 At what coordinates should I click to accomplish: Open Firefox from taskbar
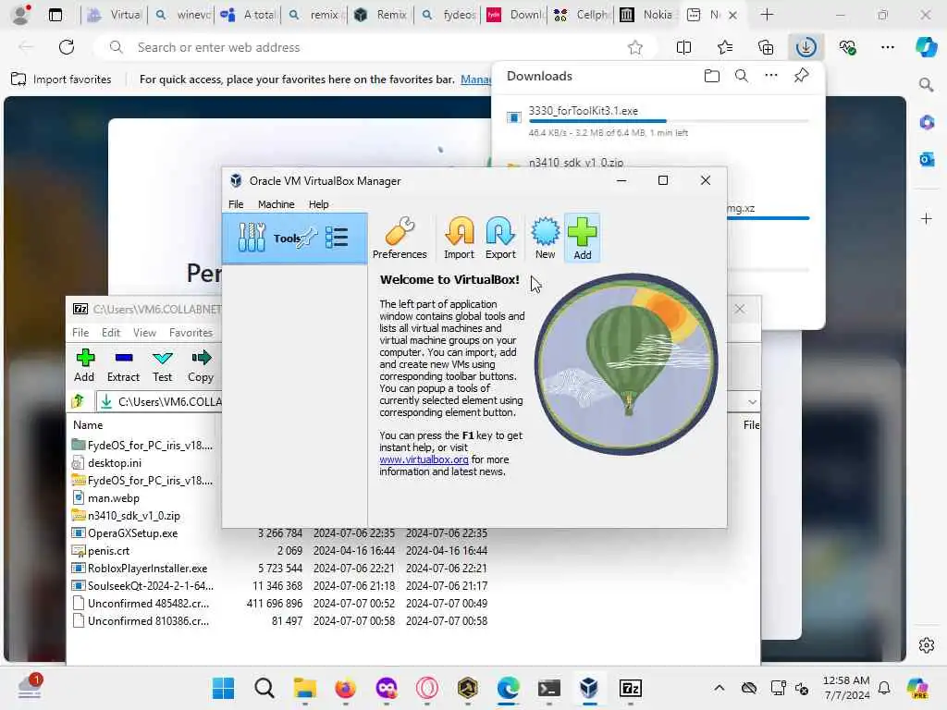pyautogui.click(x=346, y=688)
